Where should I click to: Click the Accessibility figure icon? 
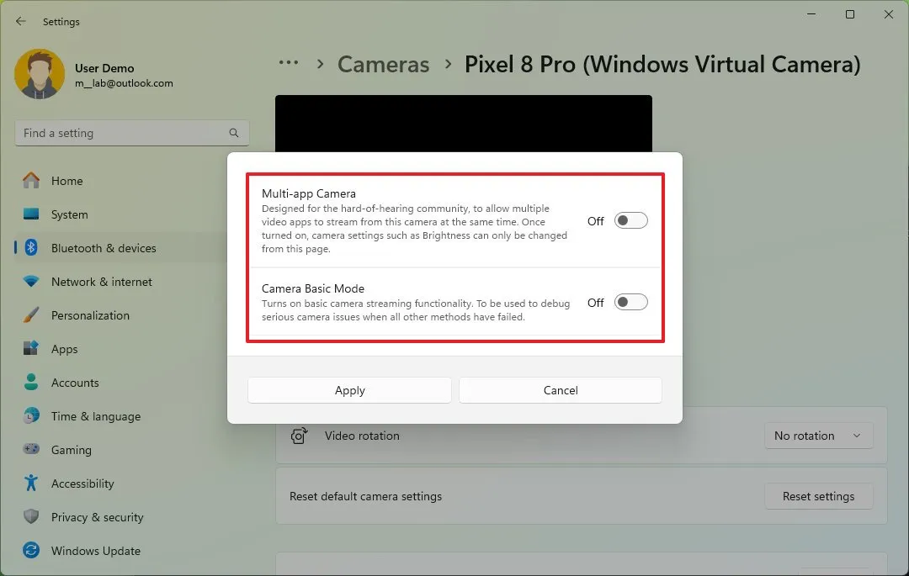31,483
